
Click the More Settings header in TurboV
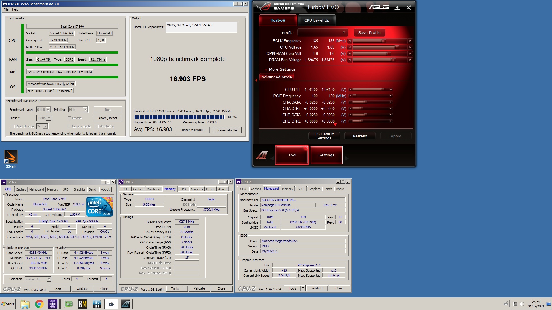pos(282,69)
